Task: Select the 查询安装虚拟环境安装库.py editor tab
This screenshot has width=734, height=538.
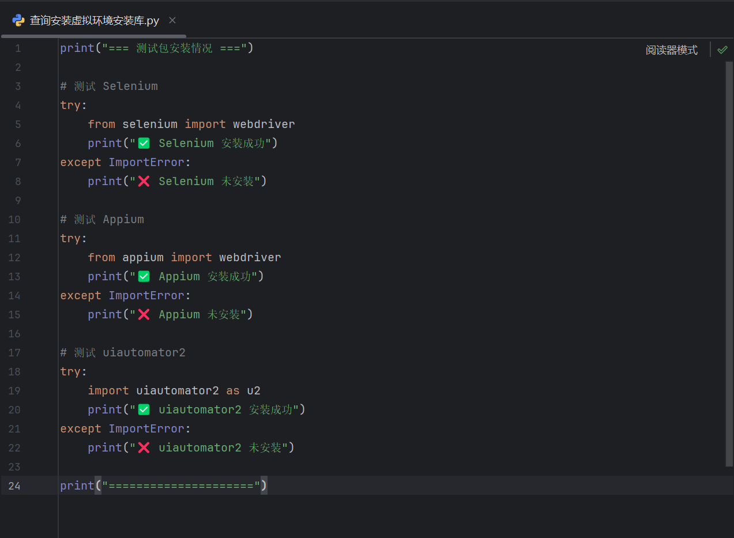Action: 93,20
